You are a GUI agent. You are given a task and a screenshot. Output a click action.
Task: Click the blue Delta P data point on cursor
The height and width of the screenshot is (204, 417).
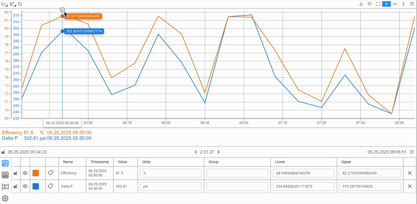click(62, 31)
